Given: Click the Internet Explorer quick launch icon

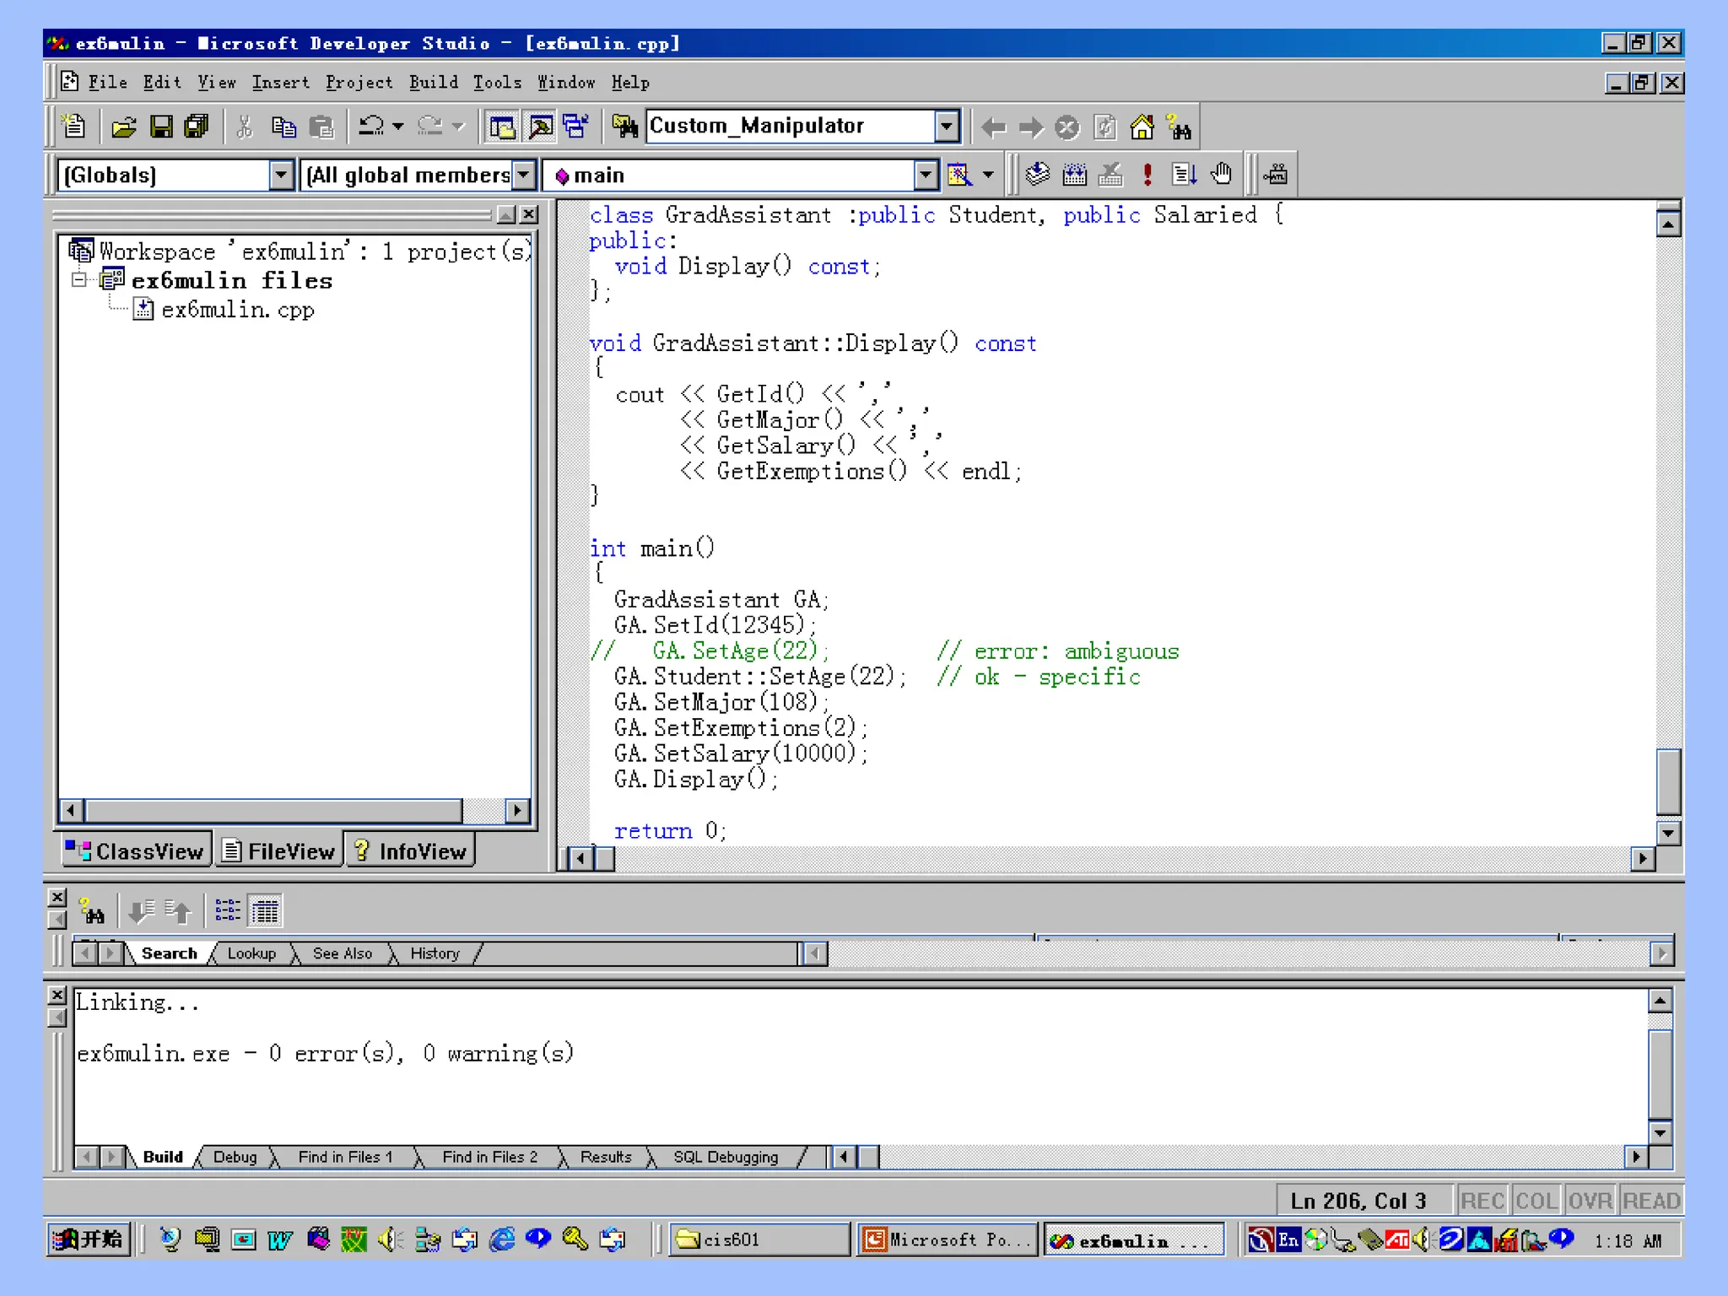Looking at the screenshot, I should (x=502, y=1239).
